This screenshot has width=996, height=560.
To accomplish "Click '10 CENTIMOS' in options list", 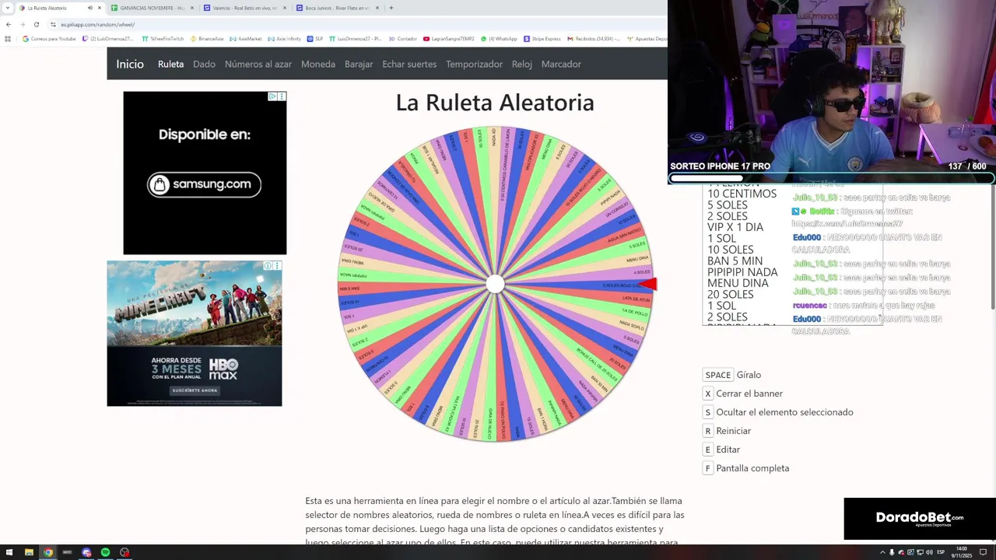I will (742, 194).
